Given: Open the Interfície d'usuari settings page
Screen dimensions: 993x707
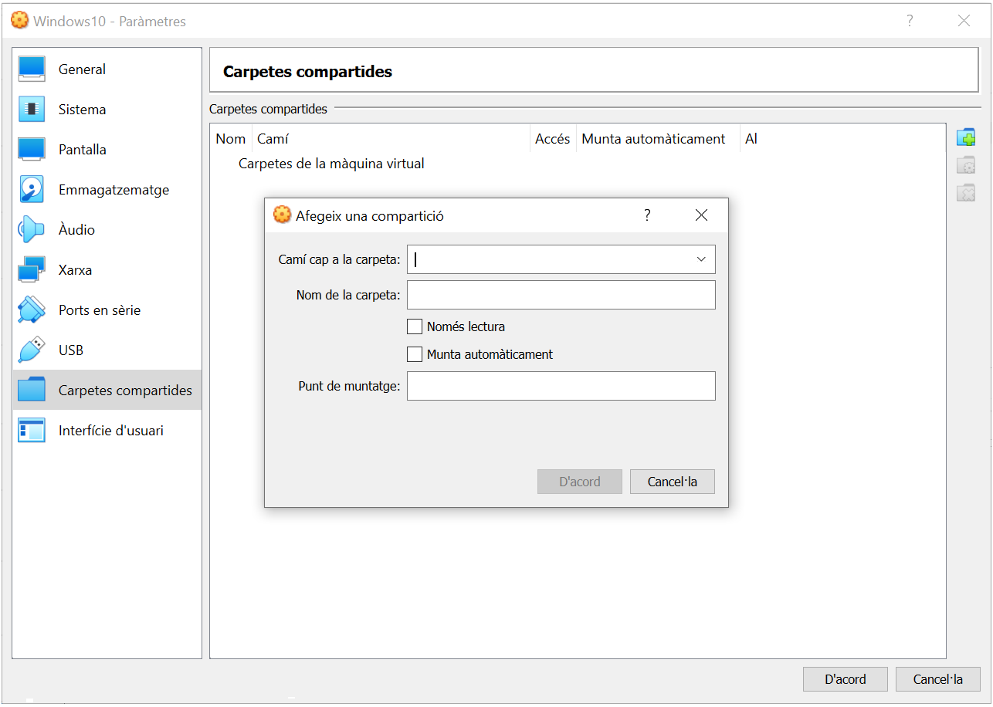Looking at the screenshot, I should click(110, 431).
